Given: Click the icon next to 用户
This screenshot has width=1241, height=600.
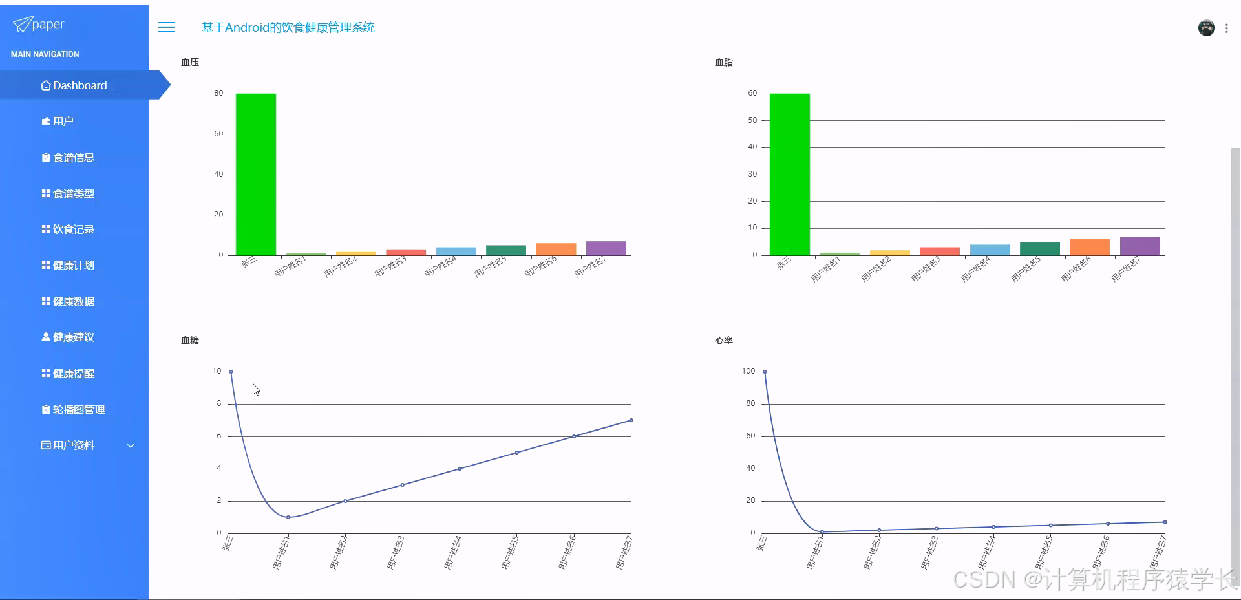Looking at the screenshot, I should [x=46, y=121].
